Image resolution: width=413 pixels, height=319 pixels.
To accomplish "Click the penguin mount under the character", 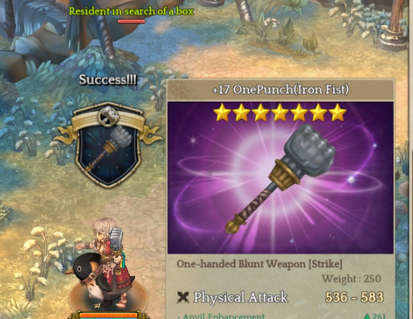I will pos(92,282).
